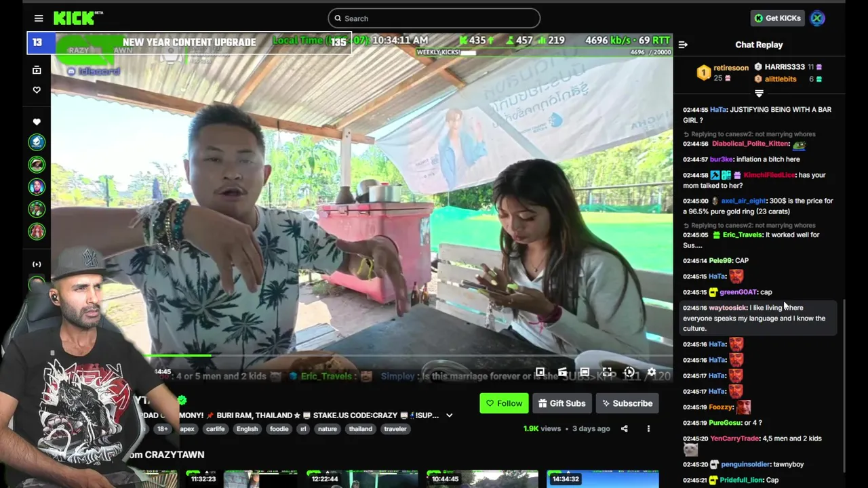Select the foodie tag
Viewport: 868px width, 488px height.
279,429
